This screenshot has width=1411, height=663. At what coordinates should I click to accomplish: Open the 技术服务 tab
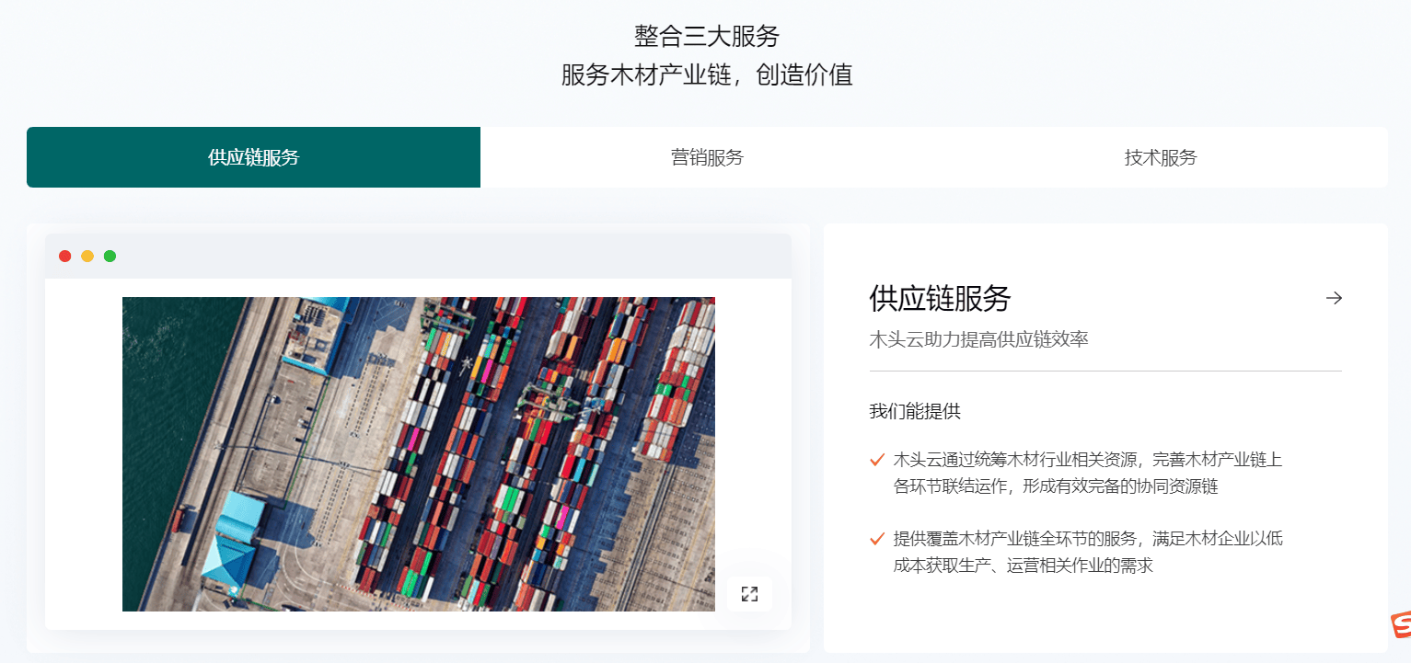pyautogui.click(x=1161, y=157)
